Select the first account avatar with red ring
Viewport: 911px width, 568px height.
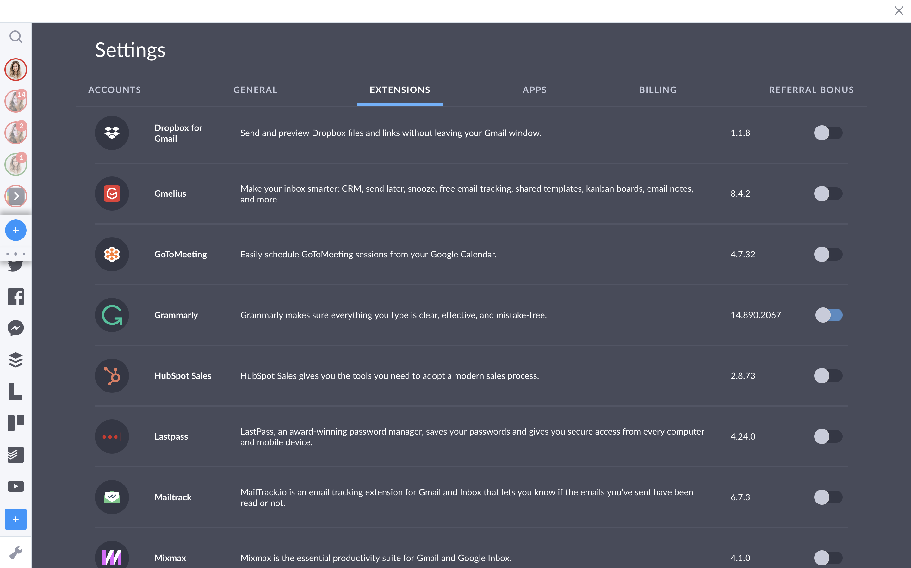(15, 70)
